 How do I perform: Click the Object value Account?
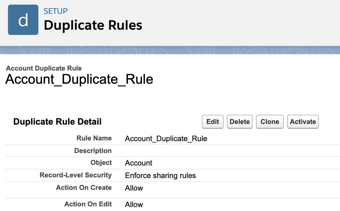tap(139, 163)
